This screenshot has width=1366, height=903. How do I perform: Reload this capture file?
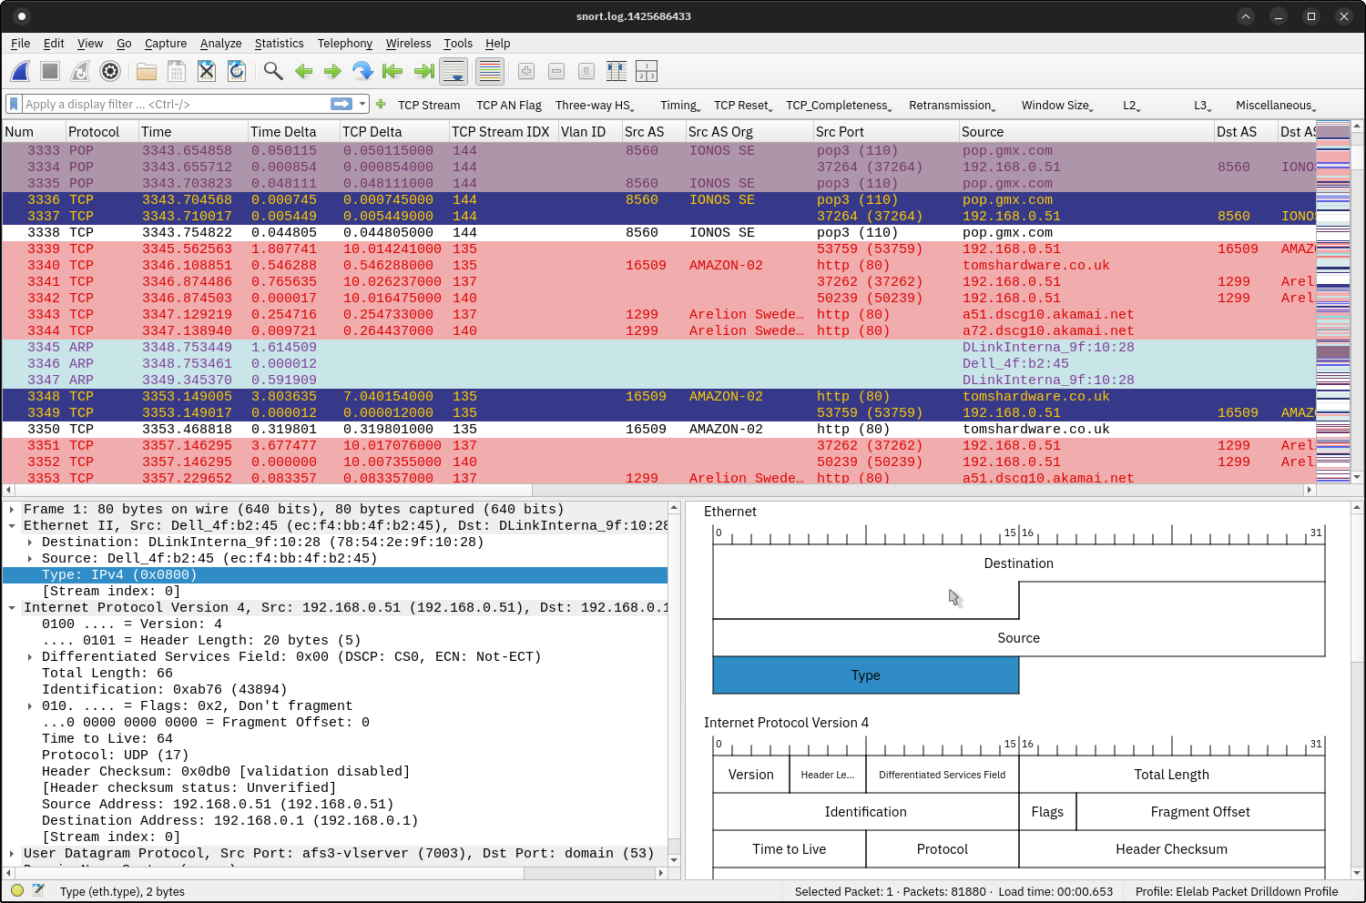(237, 71)
